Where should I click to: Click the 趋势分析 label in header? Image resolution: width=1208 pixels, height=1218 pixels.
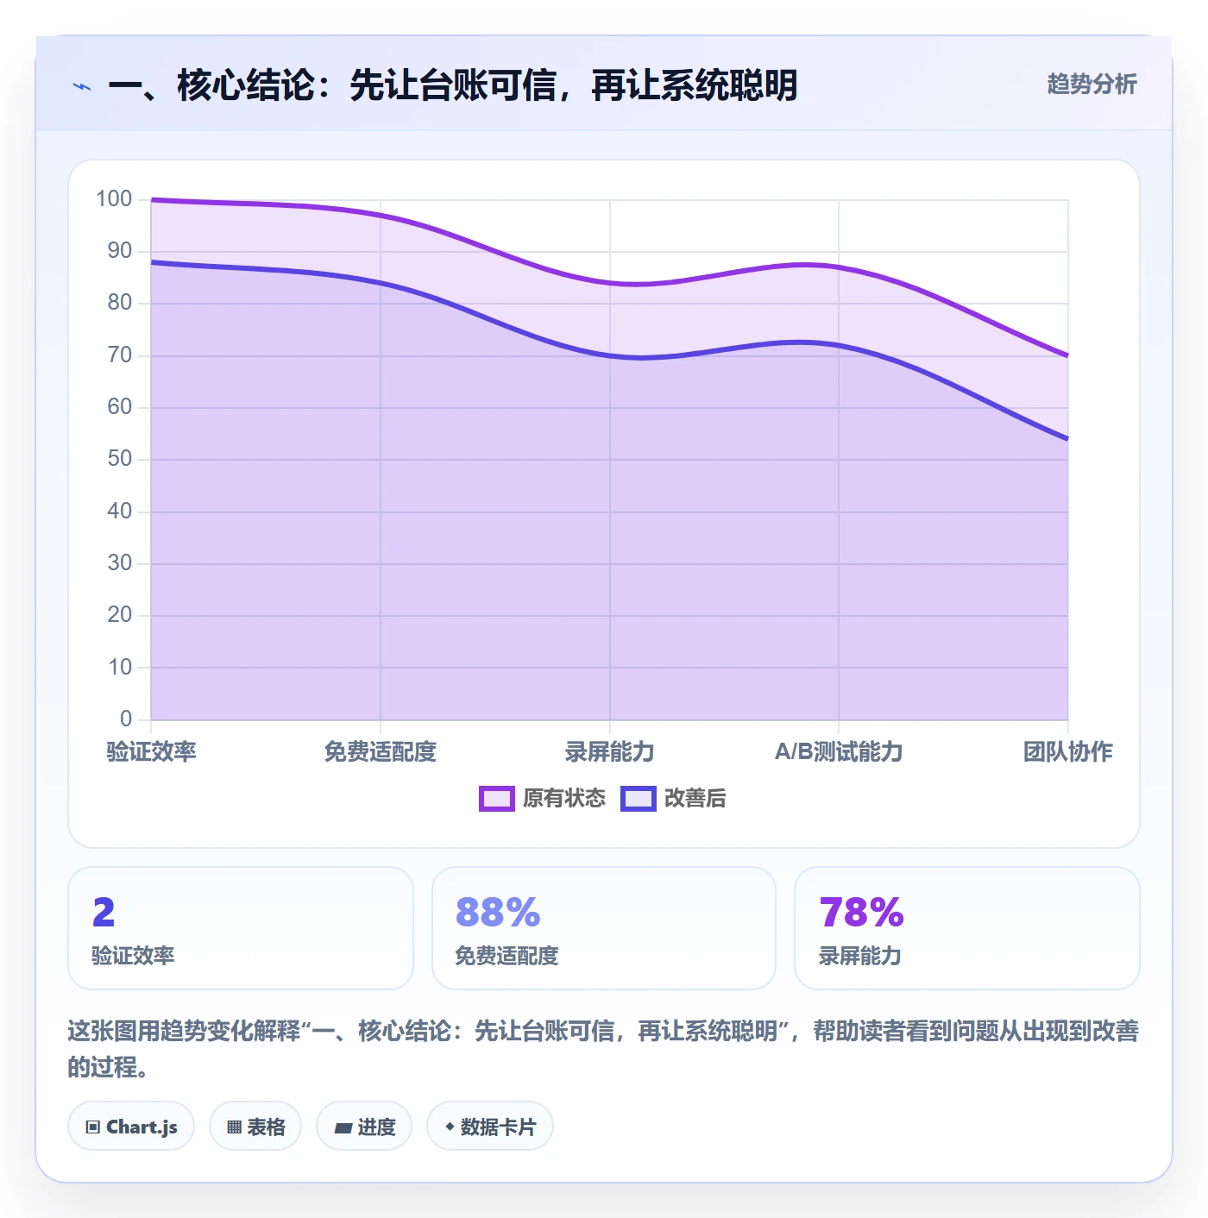1092,85
